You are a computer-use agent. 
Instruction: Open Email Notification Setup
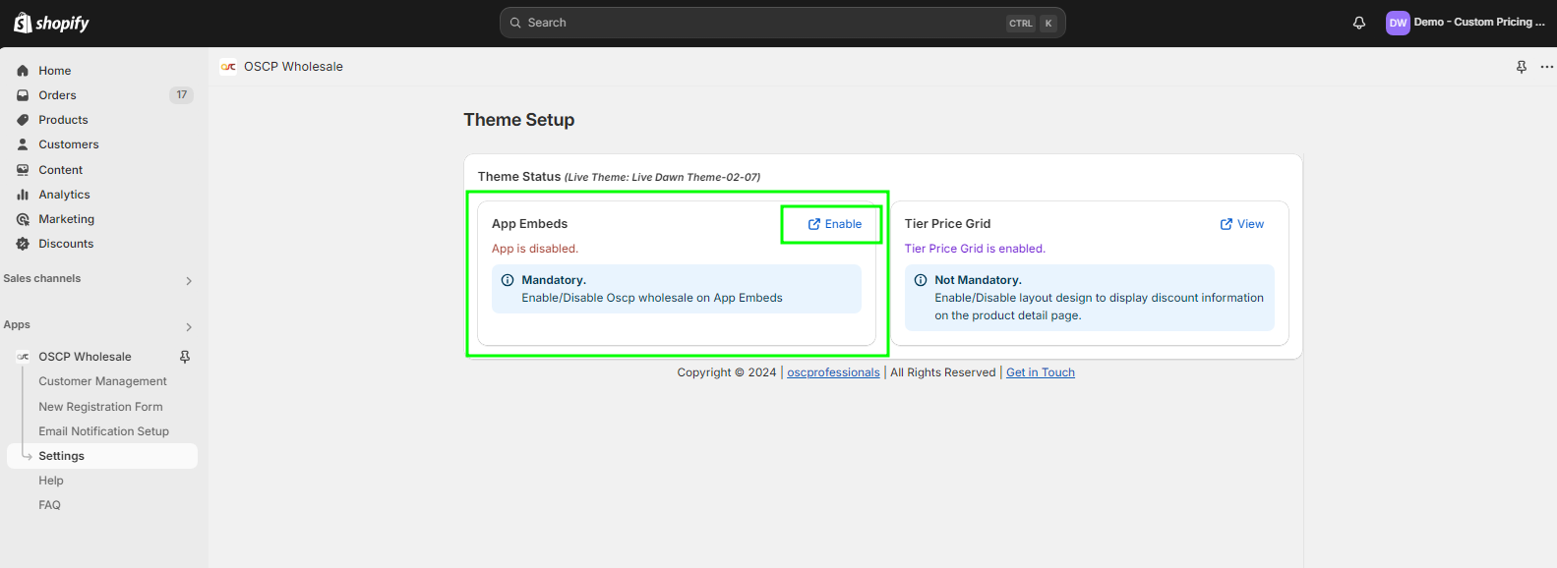[103, 431]
